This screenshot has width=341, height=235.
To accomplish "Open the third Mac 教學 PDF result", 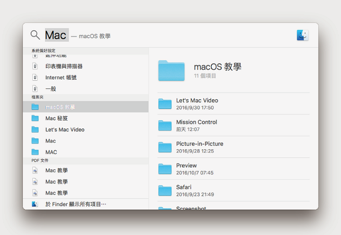I will [86, 193].
